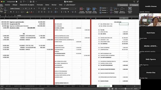Click the red font color button
The height and width of the screenshot is (90, 161).
[31, 12]
